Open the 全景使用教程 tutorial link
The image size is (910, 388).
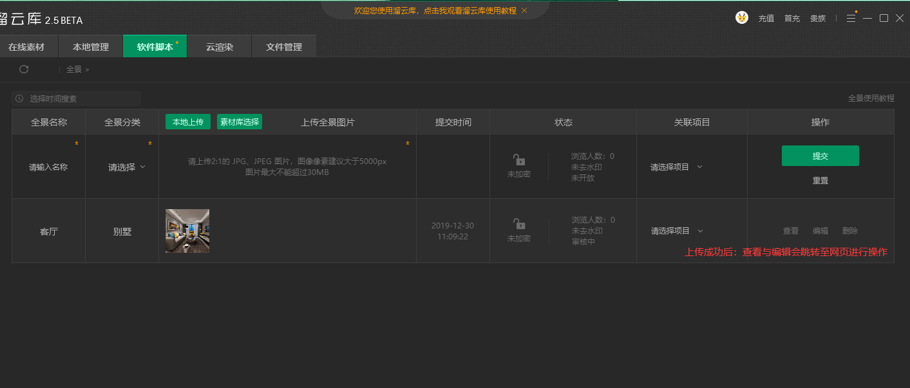click(x=871, y=98)
